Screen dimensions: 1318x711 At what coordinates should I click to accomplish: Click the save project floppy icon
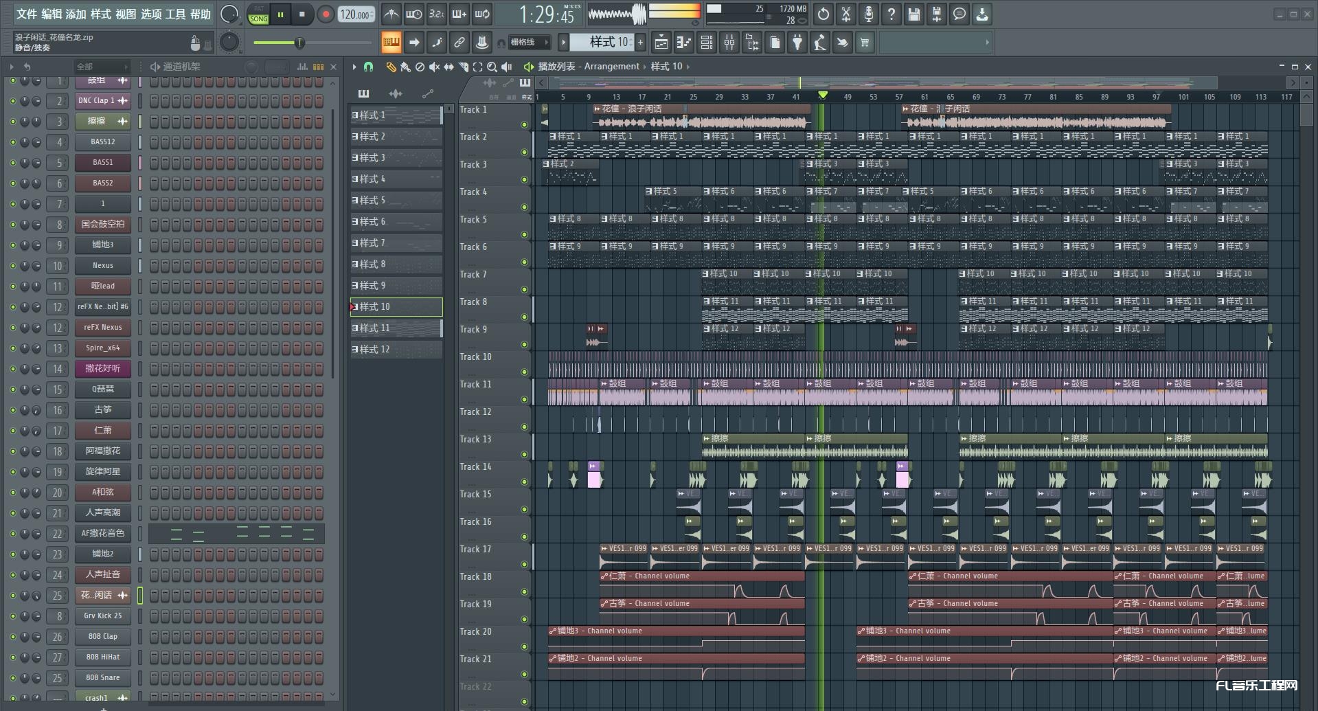click(914, 14)
